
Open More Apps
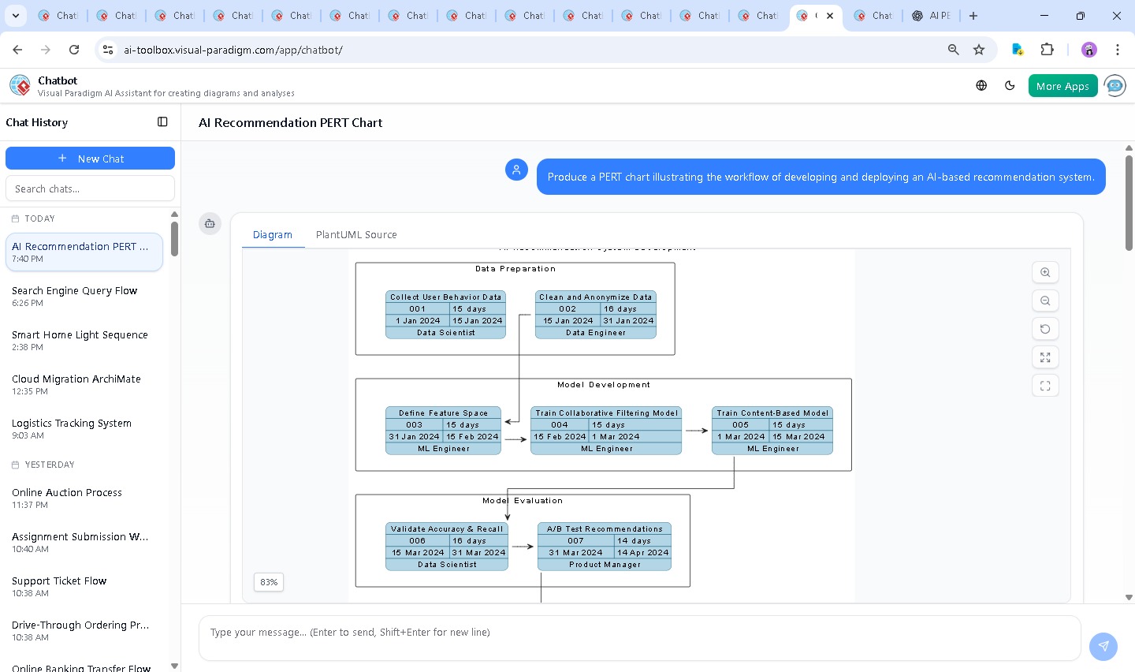1062,85
